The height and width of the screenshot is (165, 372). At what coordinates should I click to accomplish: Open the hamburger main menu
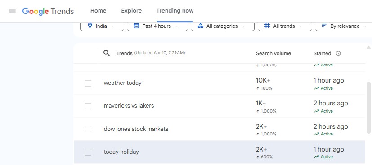(x=12, y=11)
